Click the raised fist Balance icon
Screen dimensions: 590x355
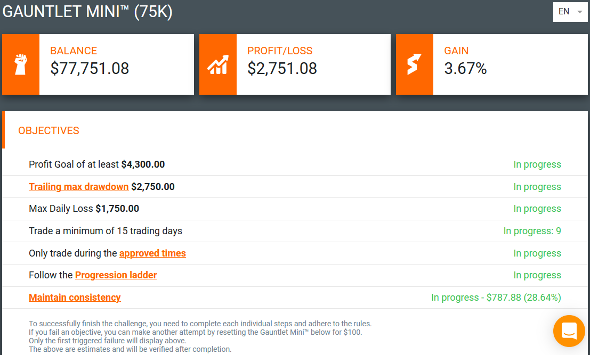coord(21,64)
